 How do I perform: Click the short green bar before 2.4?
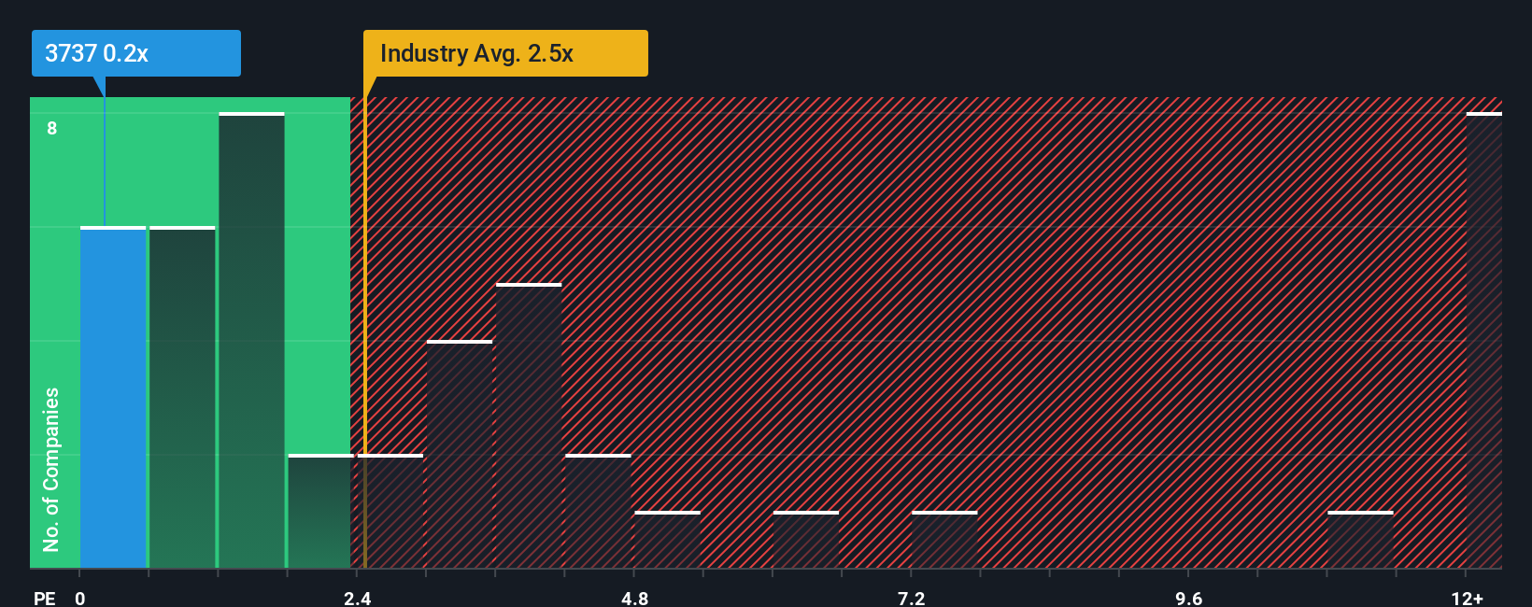pos(320,511)
